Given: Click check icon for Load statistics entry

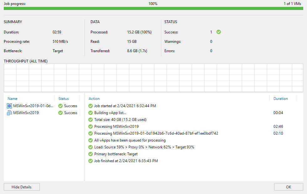Looking at the screenshot, I should pos(91,147).
